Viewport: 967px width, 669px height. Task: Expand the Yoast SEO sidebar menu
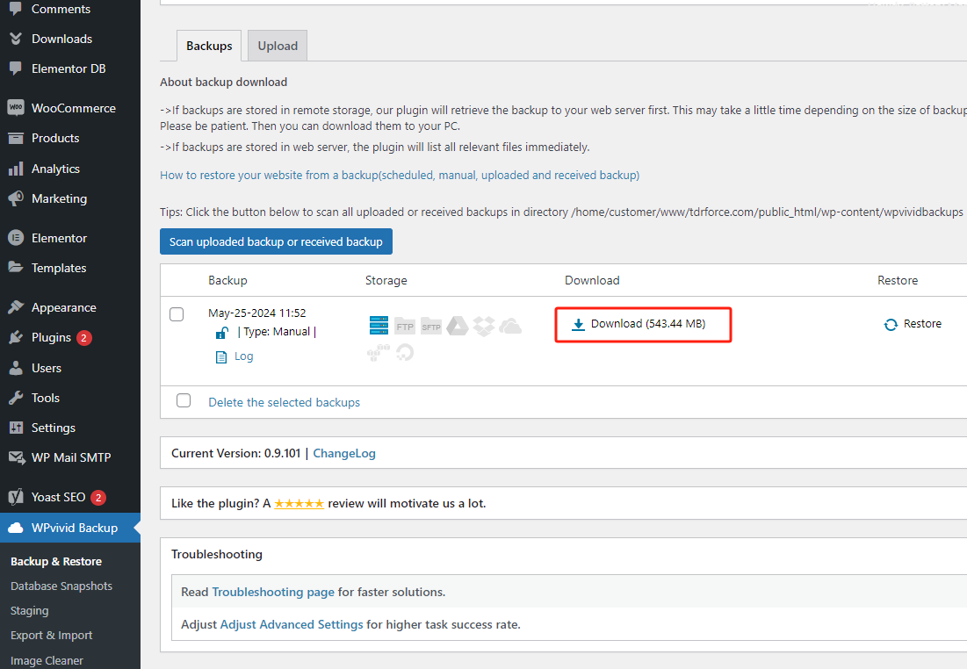pos(58,497)
